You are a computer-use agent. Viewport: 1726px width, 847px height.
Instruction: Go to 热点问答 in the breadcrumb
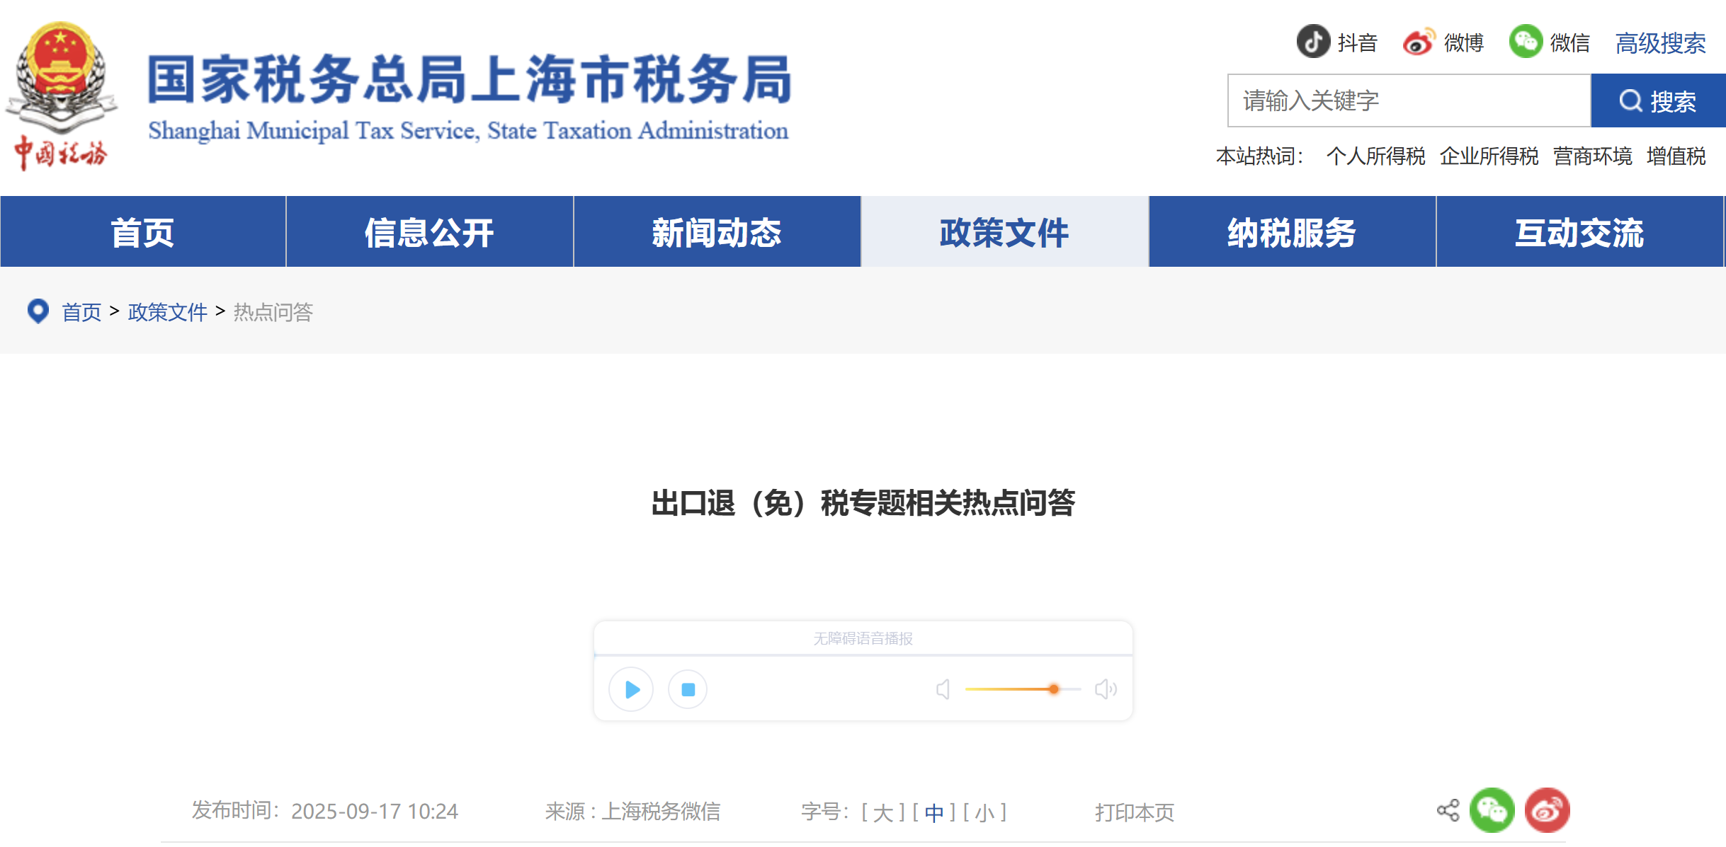coord(272,312)
